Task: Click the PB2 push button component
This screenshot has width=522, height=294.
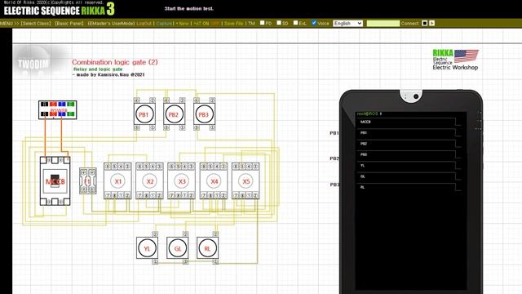Action: [174, 114]
